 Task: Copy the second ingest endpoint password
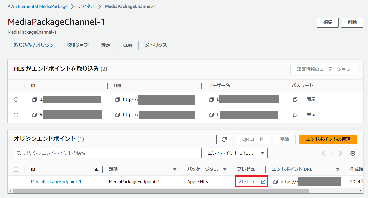pos(295,115)
